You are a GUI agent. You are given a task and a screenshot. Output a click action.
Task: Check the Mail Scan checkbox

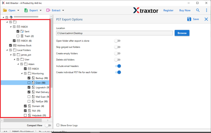[29, 97]
